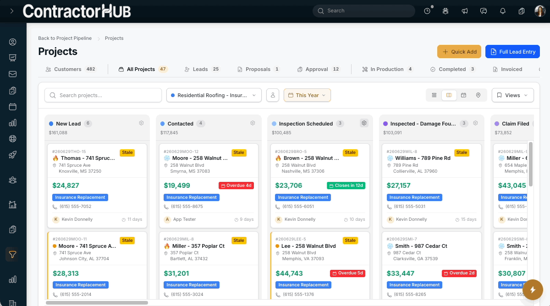Open the Thomas - 741 Spruce card
The image size is (550, 306).
[x=97, y=186]
